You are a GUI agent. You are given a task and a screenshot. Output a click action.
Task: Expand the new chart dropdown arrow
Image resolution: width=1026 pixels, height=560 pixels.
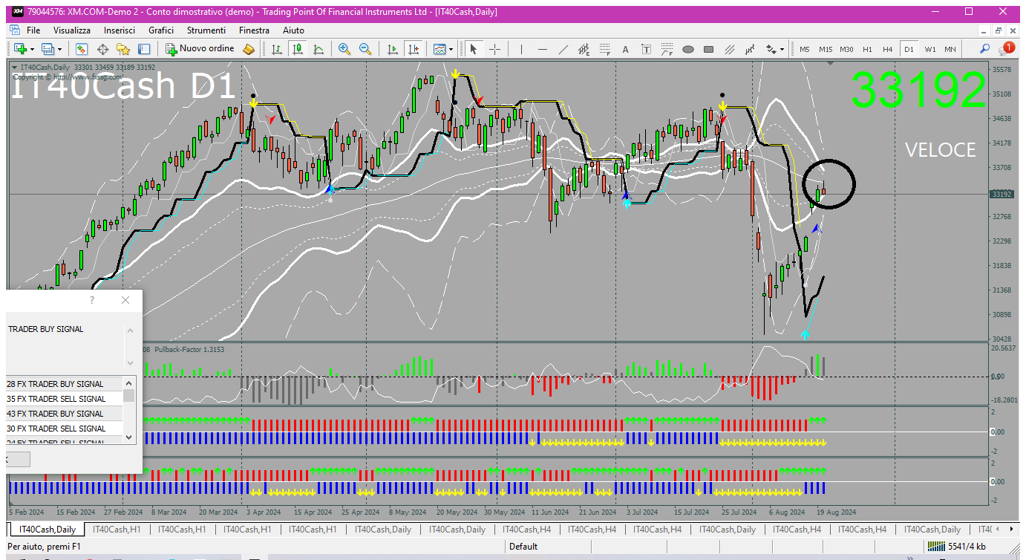tap(32, 49)
